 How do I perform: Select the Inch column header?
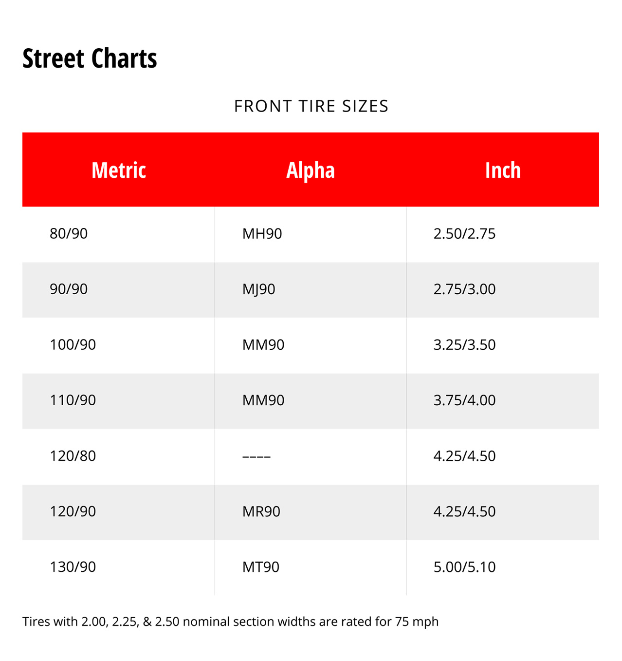click(x=503, y=170)
